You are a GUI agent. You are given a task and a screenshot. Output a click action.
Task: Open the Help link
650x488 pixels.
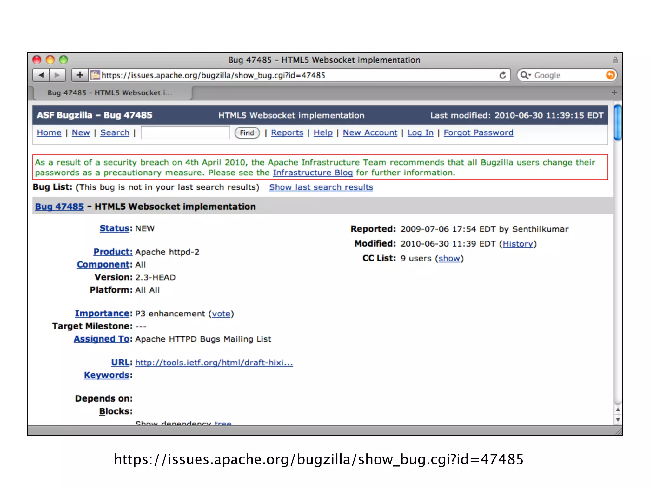point(323,133)
